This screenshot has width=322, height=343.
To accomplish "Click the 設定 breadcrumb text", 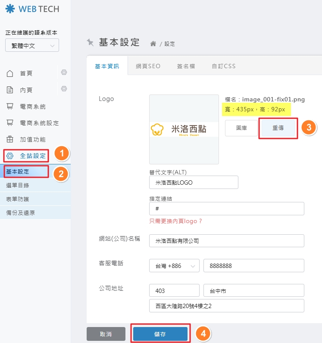I will [170, 44].
